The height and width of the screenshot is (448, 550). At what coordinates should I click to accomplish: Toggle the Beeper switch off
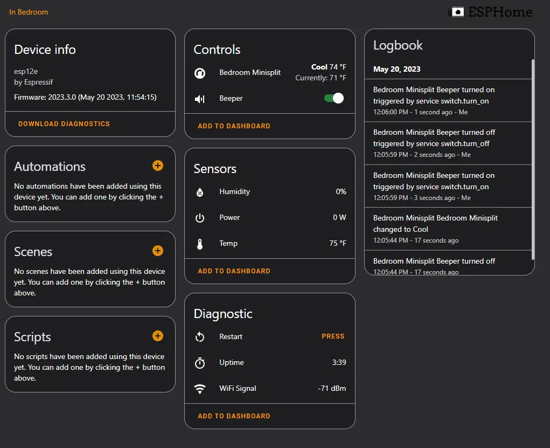334,98
